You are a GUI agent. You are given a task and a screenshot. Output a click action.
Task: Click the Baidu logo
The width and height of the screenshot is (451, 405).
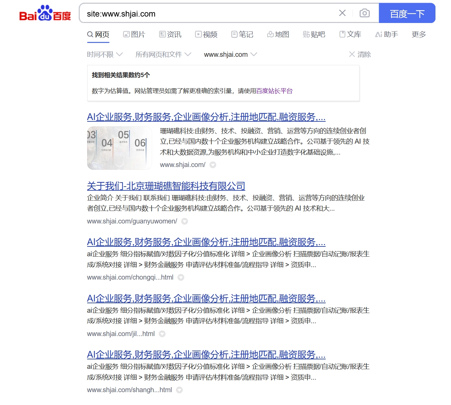click(x=45, y=13)
